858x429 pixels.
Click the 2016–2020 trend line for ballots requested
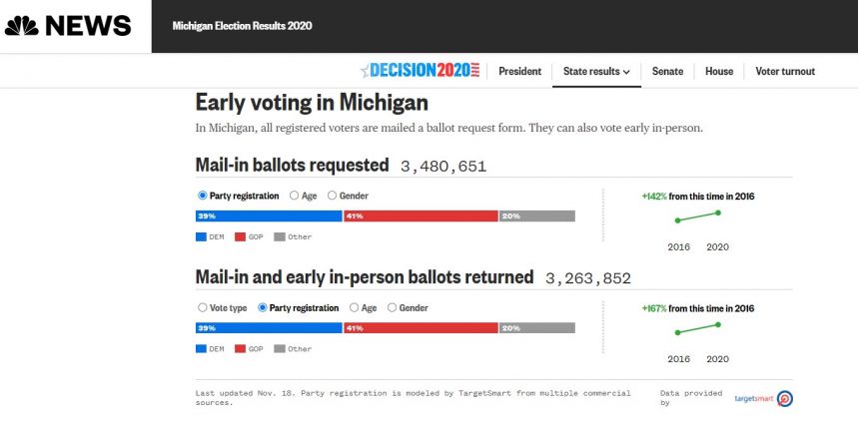pyautogui.click(x=698, y=215)
